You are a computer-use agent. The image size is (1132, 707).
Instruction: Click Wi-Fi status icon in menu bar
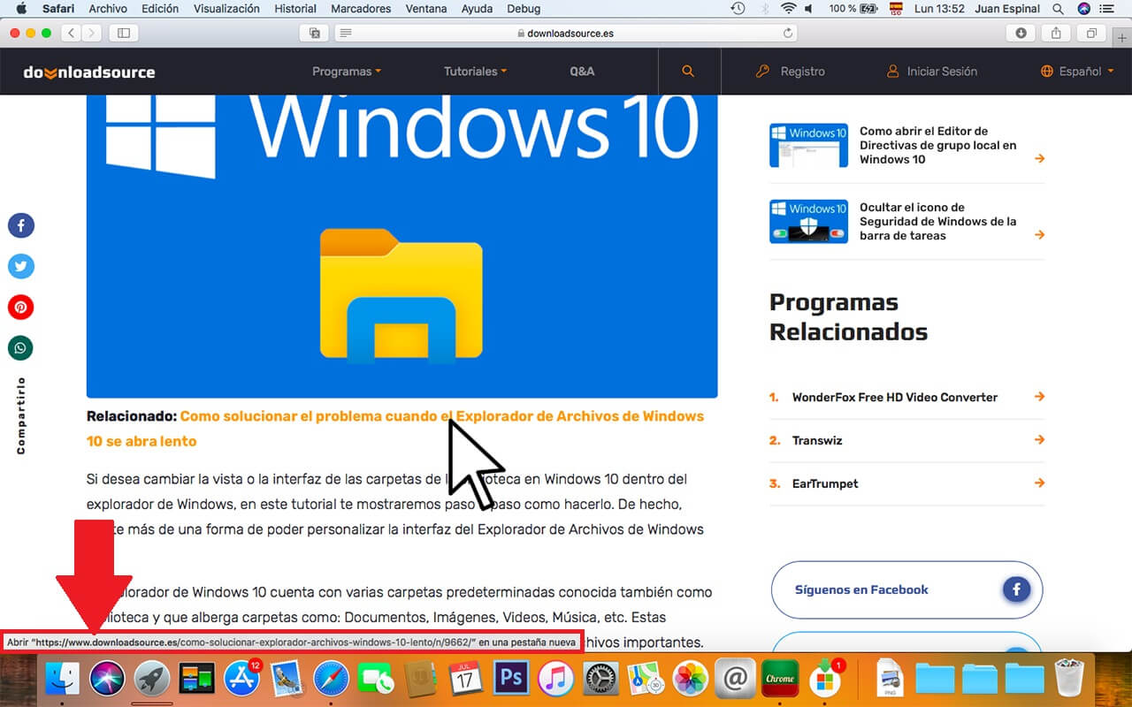[788, 9]
